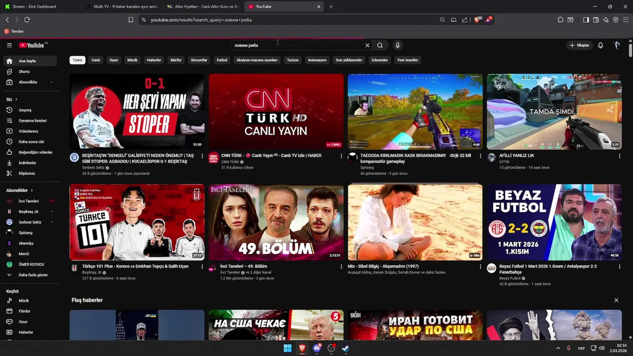Expand the Siz section chevron
633x356 pixels.
16,99
